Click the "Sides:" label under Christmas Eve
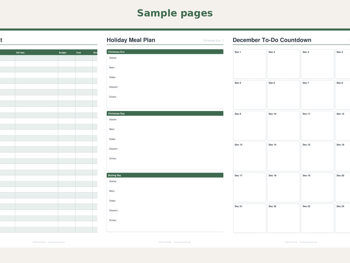 112,77
